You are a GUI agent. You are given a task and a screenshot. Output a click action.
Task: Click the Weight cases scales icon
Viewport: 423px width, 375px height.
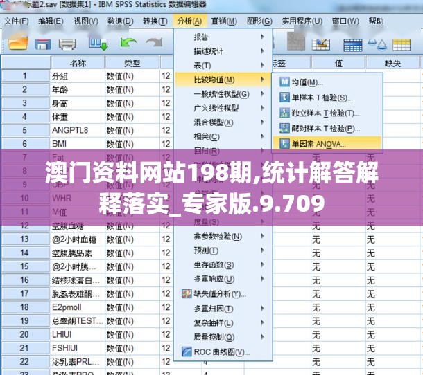[x=377, y=44]
